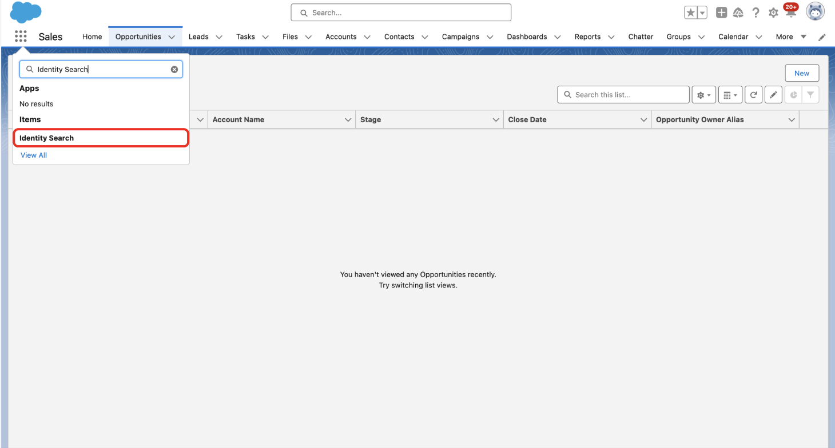The width and height of the screenshot is (835, 448).
Task: Open the App Launcher grid icon
Action: [x=21, y=37]
